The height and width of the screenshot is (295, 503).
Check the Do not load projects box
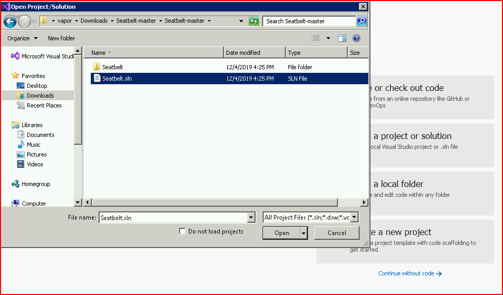pos(182,231)
